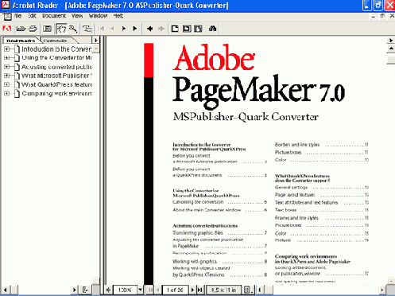The height and width of the screenshot is (296, 395).
Task: Set Actual Size page view icon
Action: click(175, 29)
